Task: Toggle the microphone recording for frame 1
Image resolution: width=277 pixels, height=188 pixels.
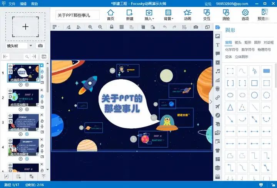Action: pos(42,77)
